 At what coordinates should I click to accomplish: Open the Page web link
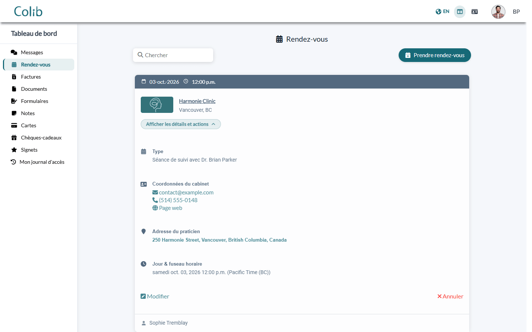(x=167, y=208)
